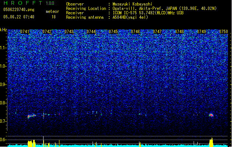The width and height of the screenshot is (232, 147).
Task: Click the 0741 time marker
Action: 25,32
